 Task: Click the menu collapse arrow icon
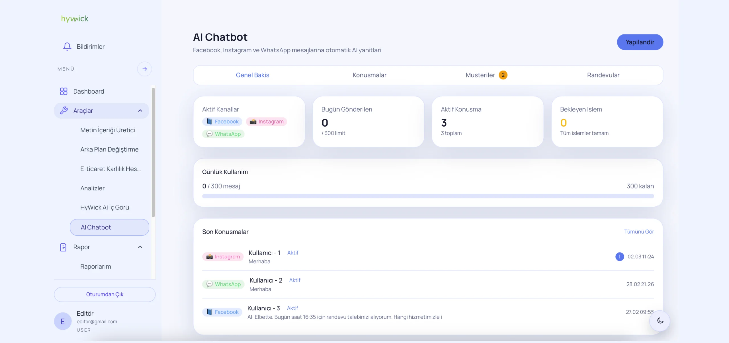pyautogui.click(x=145, y=69)
